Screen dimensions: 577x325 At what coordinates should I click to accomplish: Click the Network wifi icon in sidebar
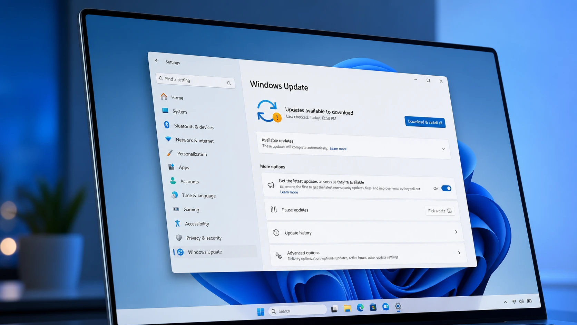[168, 139]
